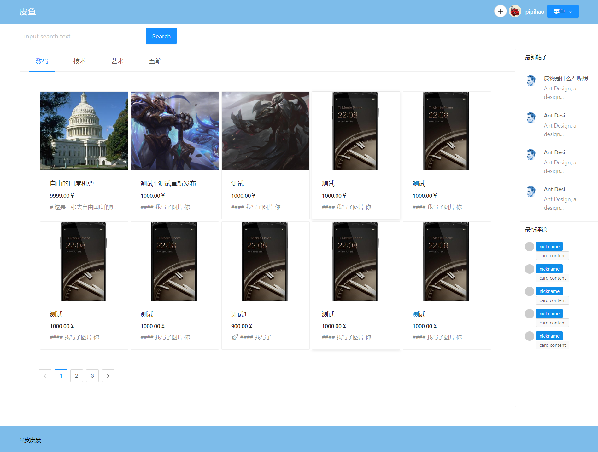Switch to the 技术 tab

(80, 61)
